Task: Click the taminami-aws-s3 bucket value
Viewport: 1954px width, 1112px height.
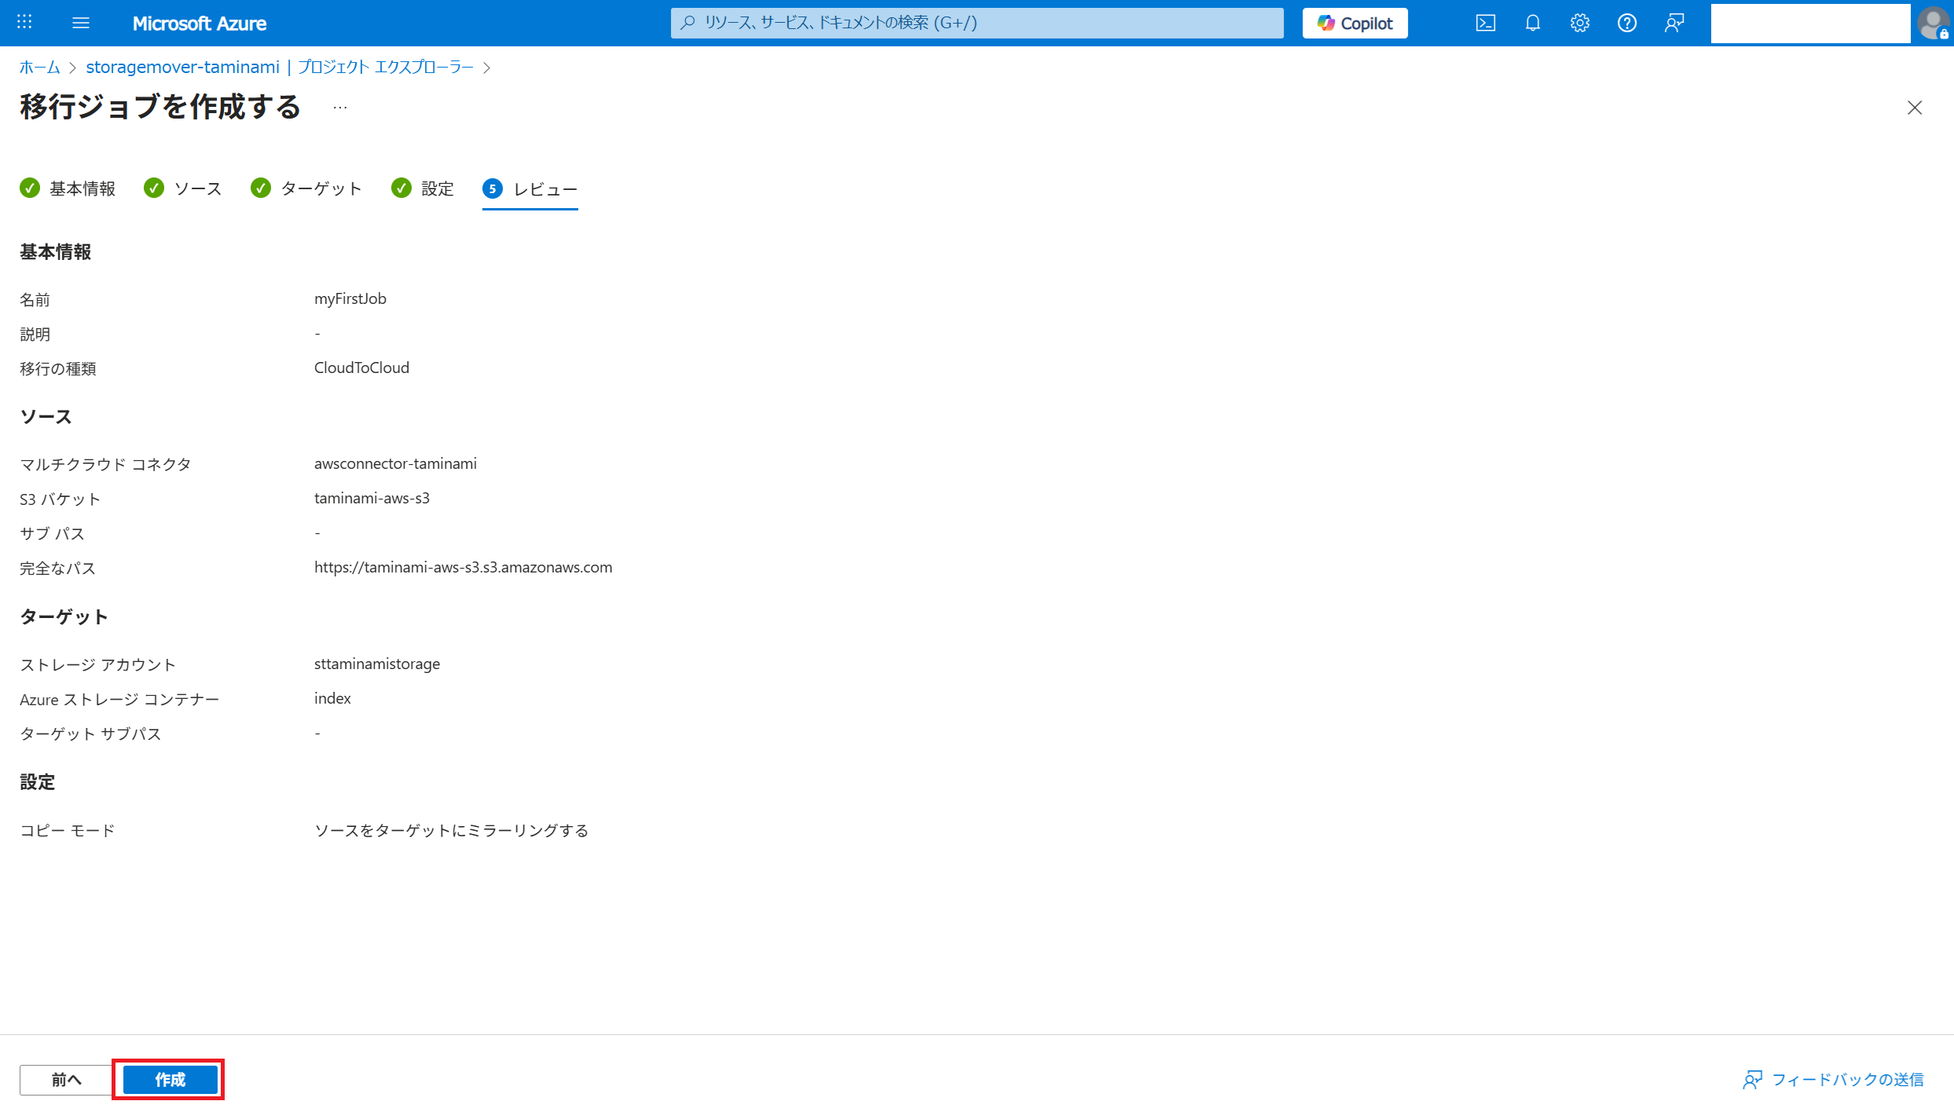Action: point(372,498)
